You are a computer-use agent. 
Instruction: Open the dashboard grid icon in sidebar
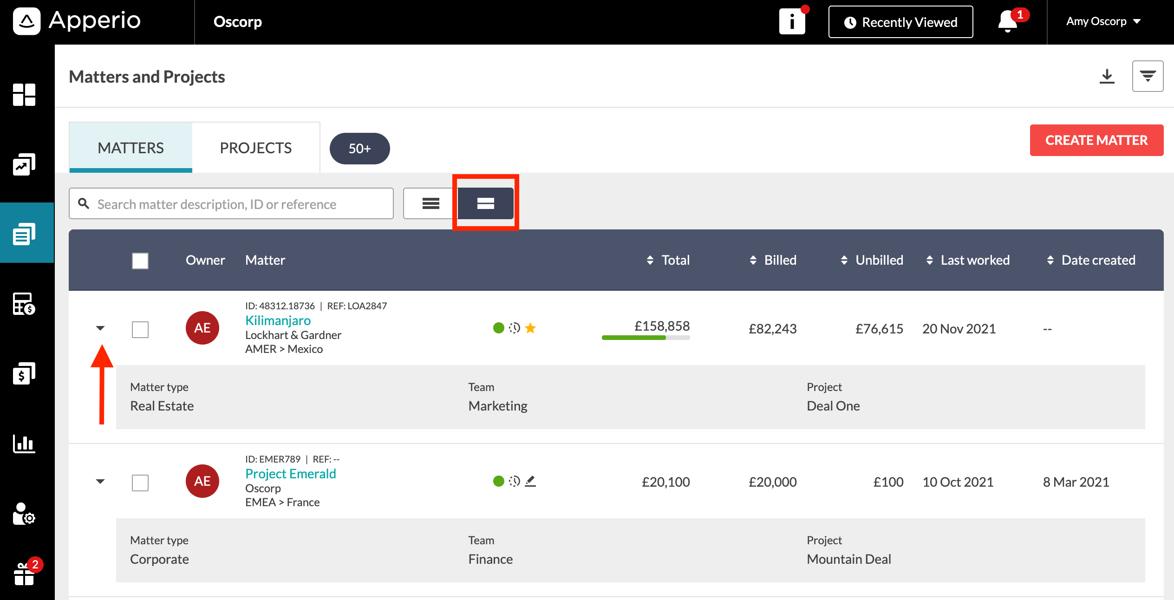(x=24, y=95)
